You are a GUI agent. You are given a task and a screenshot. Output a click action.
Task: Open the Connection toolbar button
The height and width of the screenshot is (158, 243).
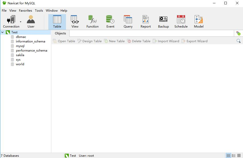[x=11, y=22]
